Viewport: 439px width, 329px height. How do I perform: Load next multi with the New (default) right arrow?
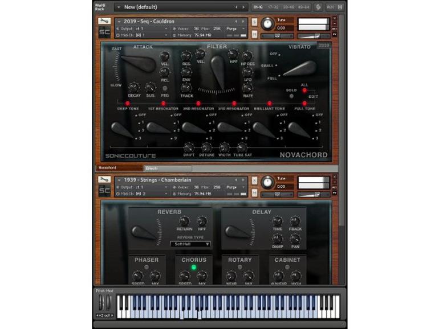(243, 7)
